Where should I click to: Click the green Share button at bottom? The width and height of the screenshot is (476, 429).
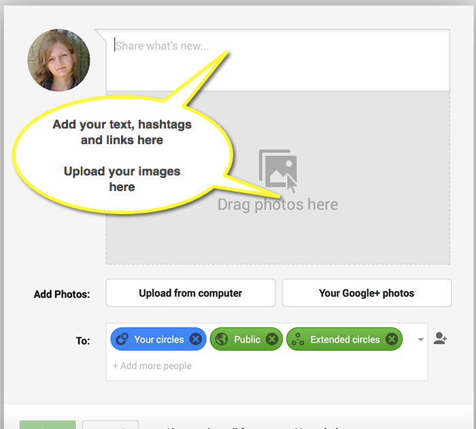click(48, 425)
